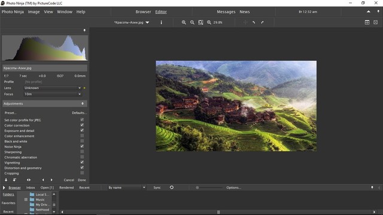Screen dimensions: 383x215
Task: Collapse the top bar with up triangle
Action: pos(369,12)
